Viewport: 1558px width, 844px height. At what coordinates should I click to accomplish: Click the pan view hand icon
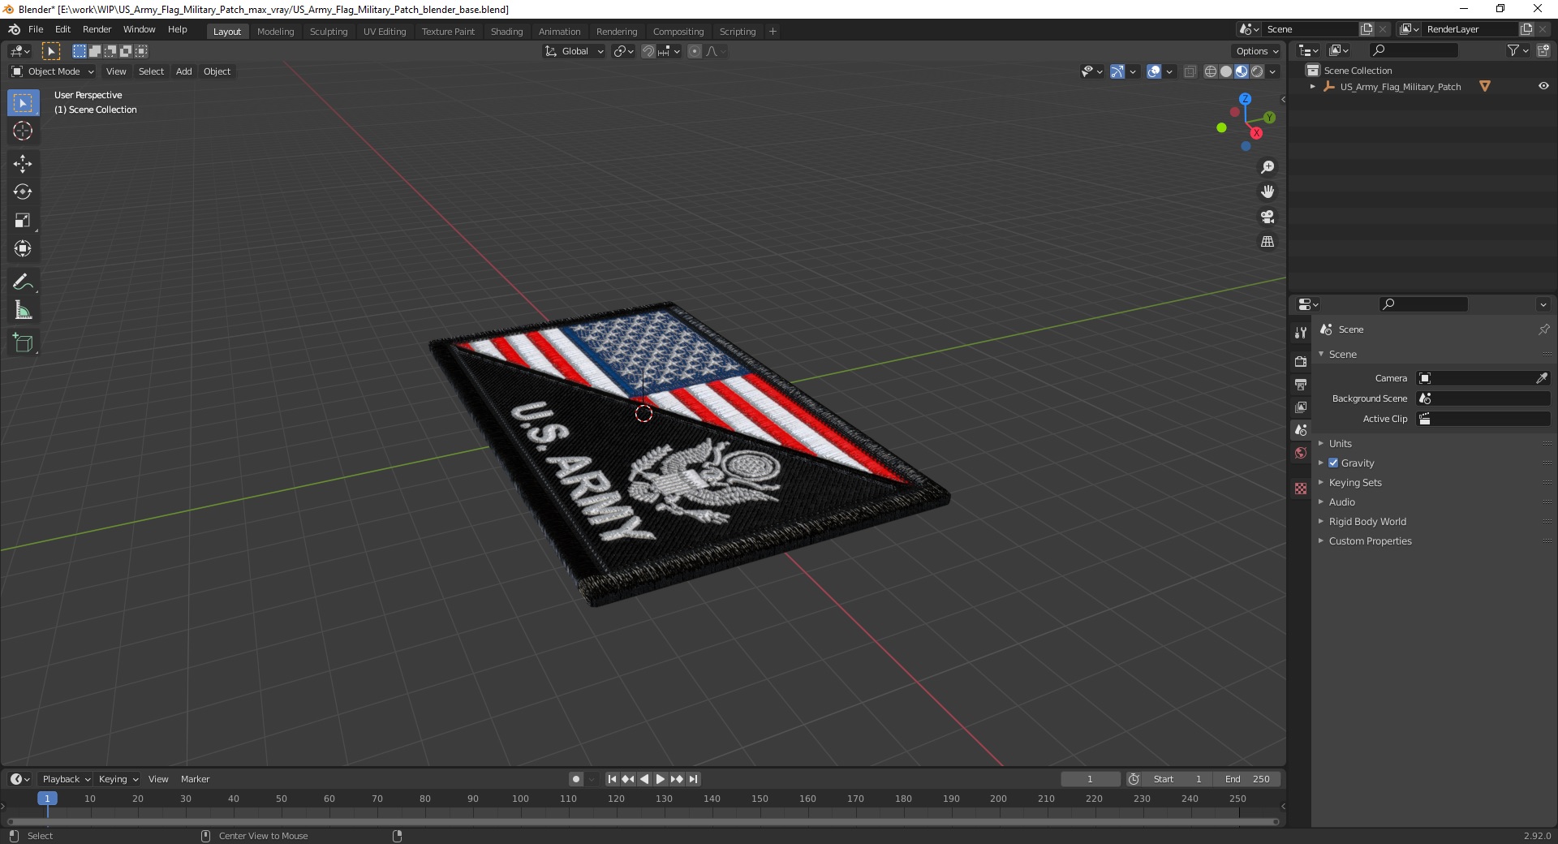(x=1267, y=192)
